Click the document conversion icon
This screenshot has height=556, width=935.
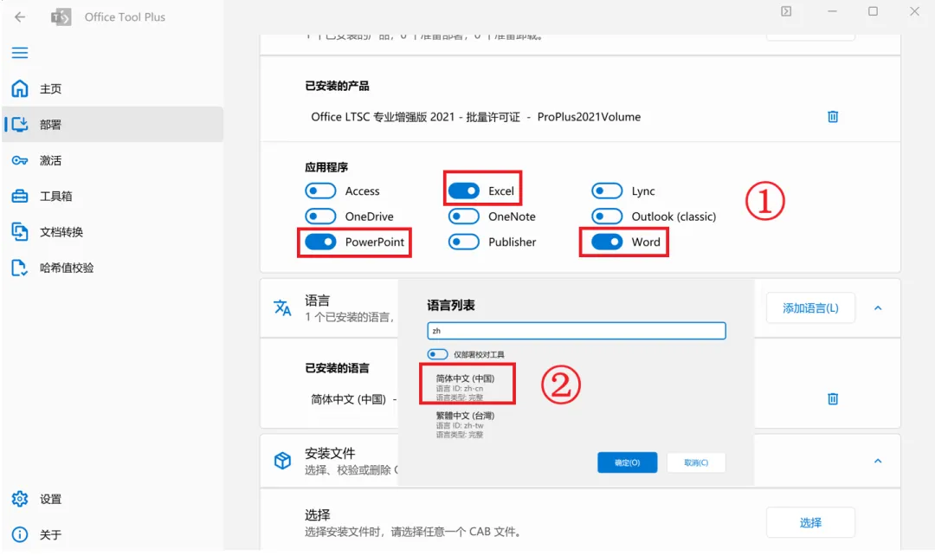(x=20, y=232)
